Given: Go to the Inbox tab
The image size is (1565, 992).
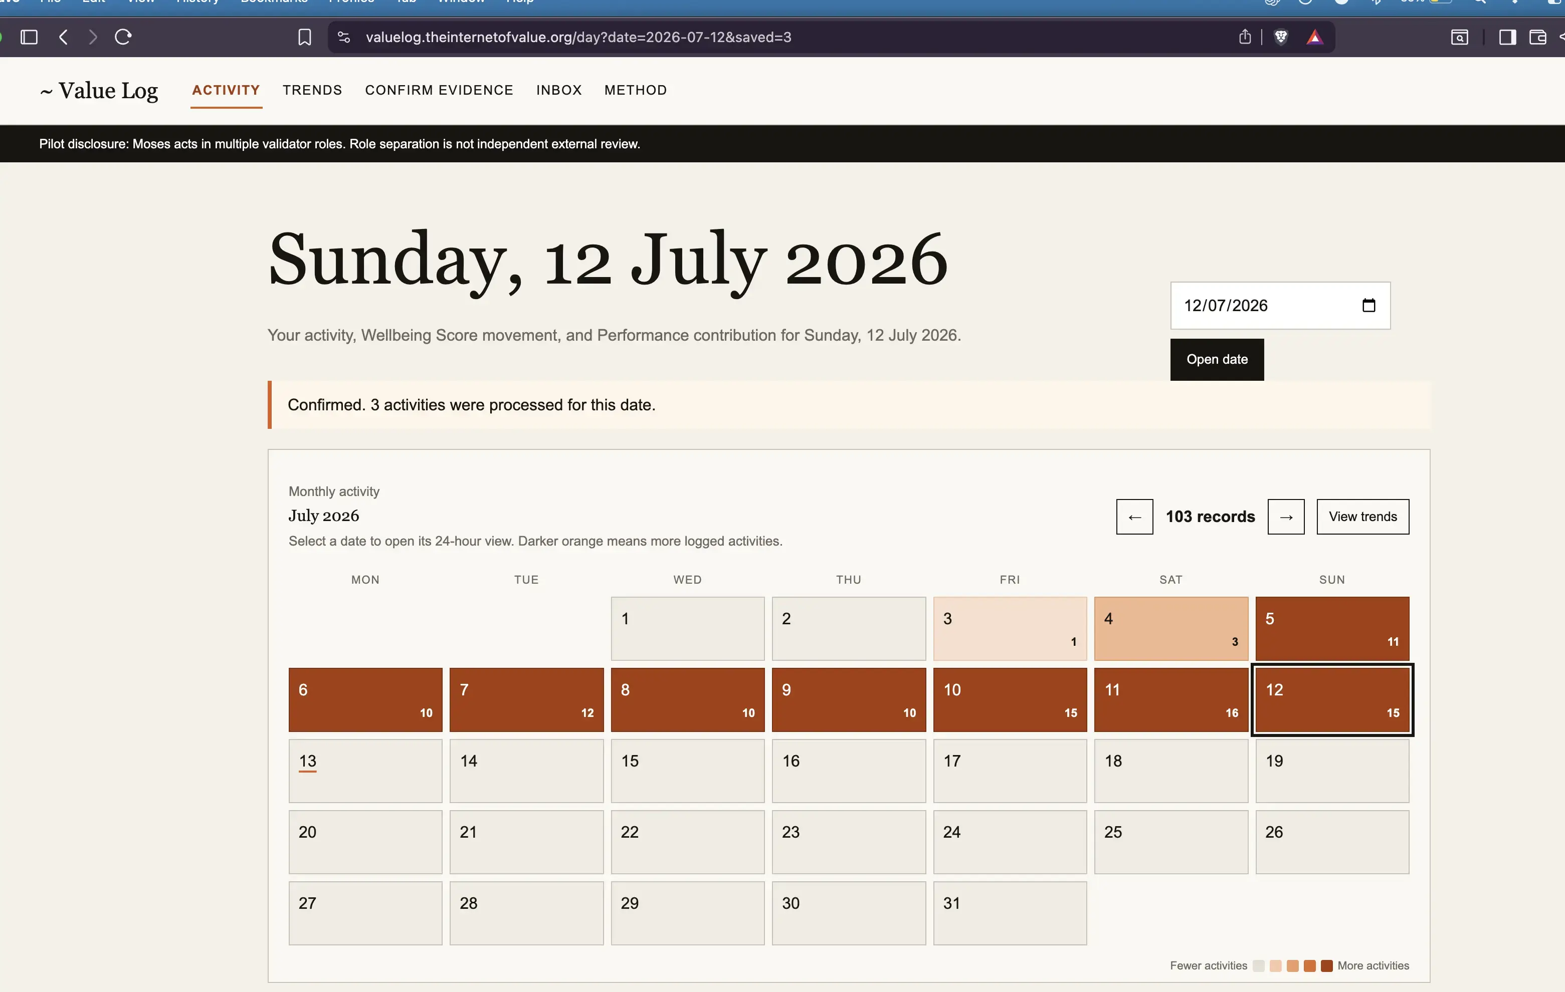Looking at the screenshot, I should [559, 90].
